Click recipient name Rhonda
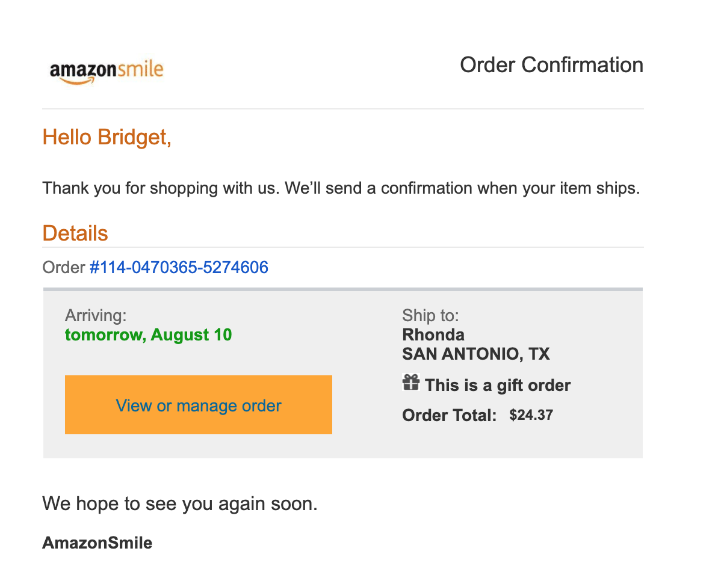 (433, 334)
